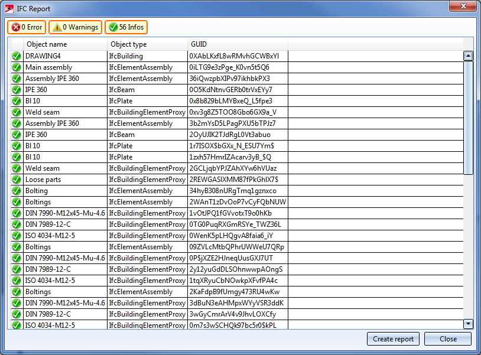Select GUID 0TG0PuqRXGmRSYe_TWZ36L cell
This screenshot has height=355, width=481.
238,224
